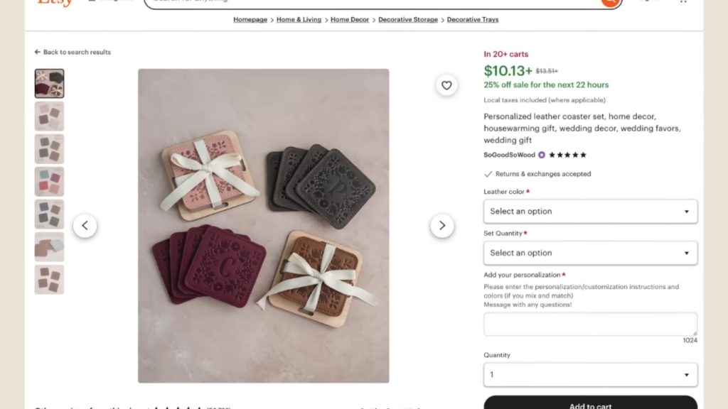The height and width of the screenshot is (409, 728).
Task: Expand the Quantity selector
Action: 590,375
